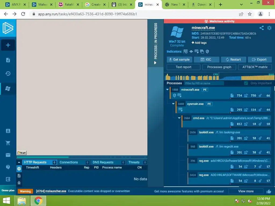Click the thumbs up feedback icon

269,192
